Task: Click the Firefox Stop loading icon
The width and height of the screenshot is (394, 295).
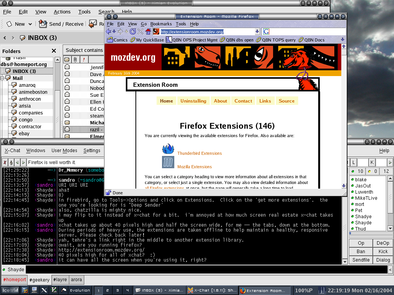Action: (x=140, y=31)
